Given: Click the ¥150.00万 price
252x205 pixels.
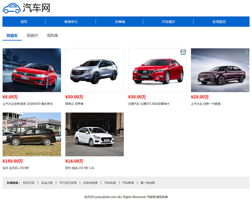Looking at the screenshot, I should click(13, 161).
